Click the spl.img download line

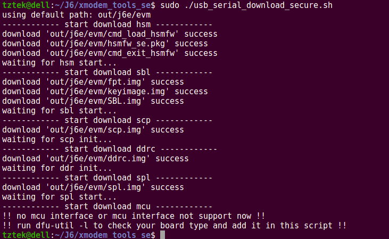pos(93,187)
